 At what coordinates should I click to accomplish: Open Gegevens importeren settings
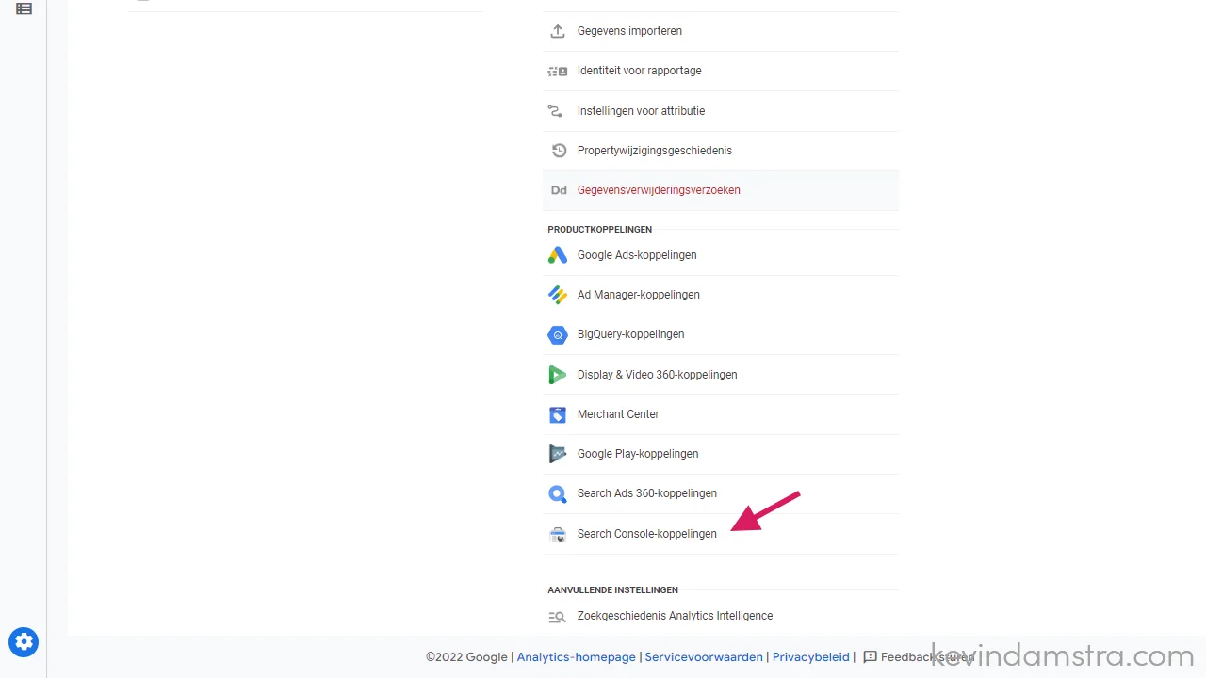pos(721,31)
